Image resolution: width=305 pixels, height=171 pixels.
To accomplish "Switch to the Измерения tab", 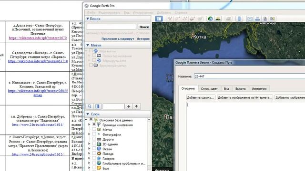I will (259, 89).
